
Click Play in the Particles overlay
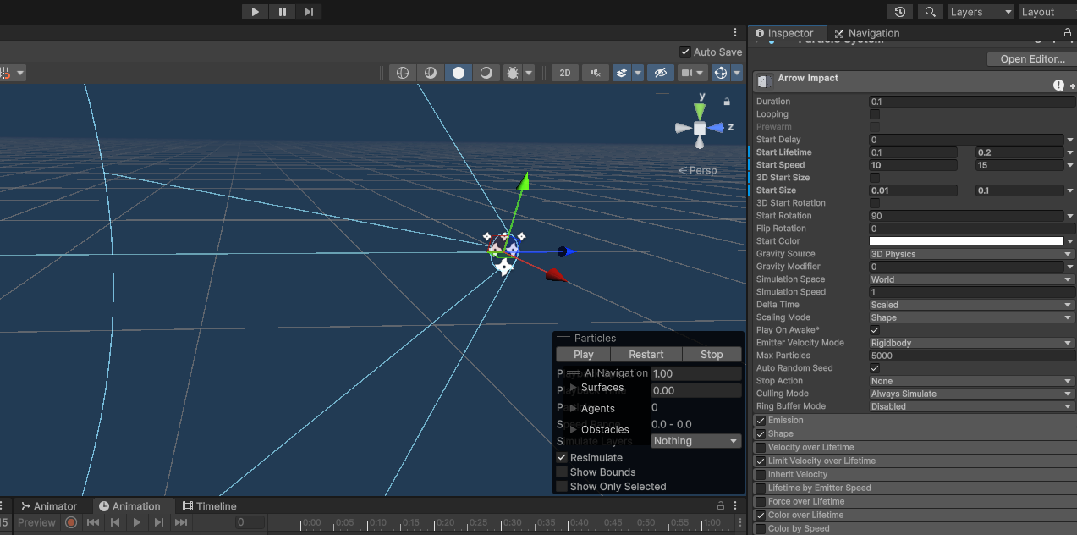coord(583,355)
